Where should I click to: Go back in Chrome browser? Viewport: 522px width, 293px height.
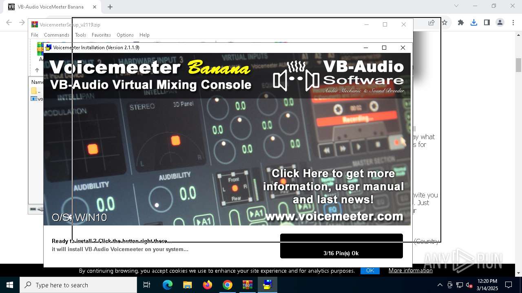point(9,23)
